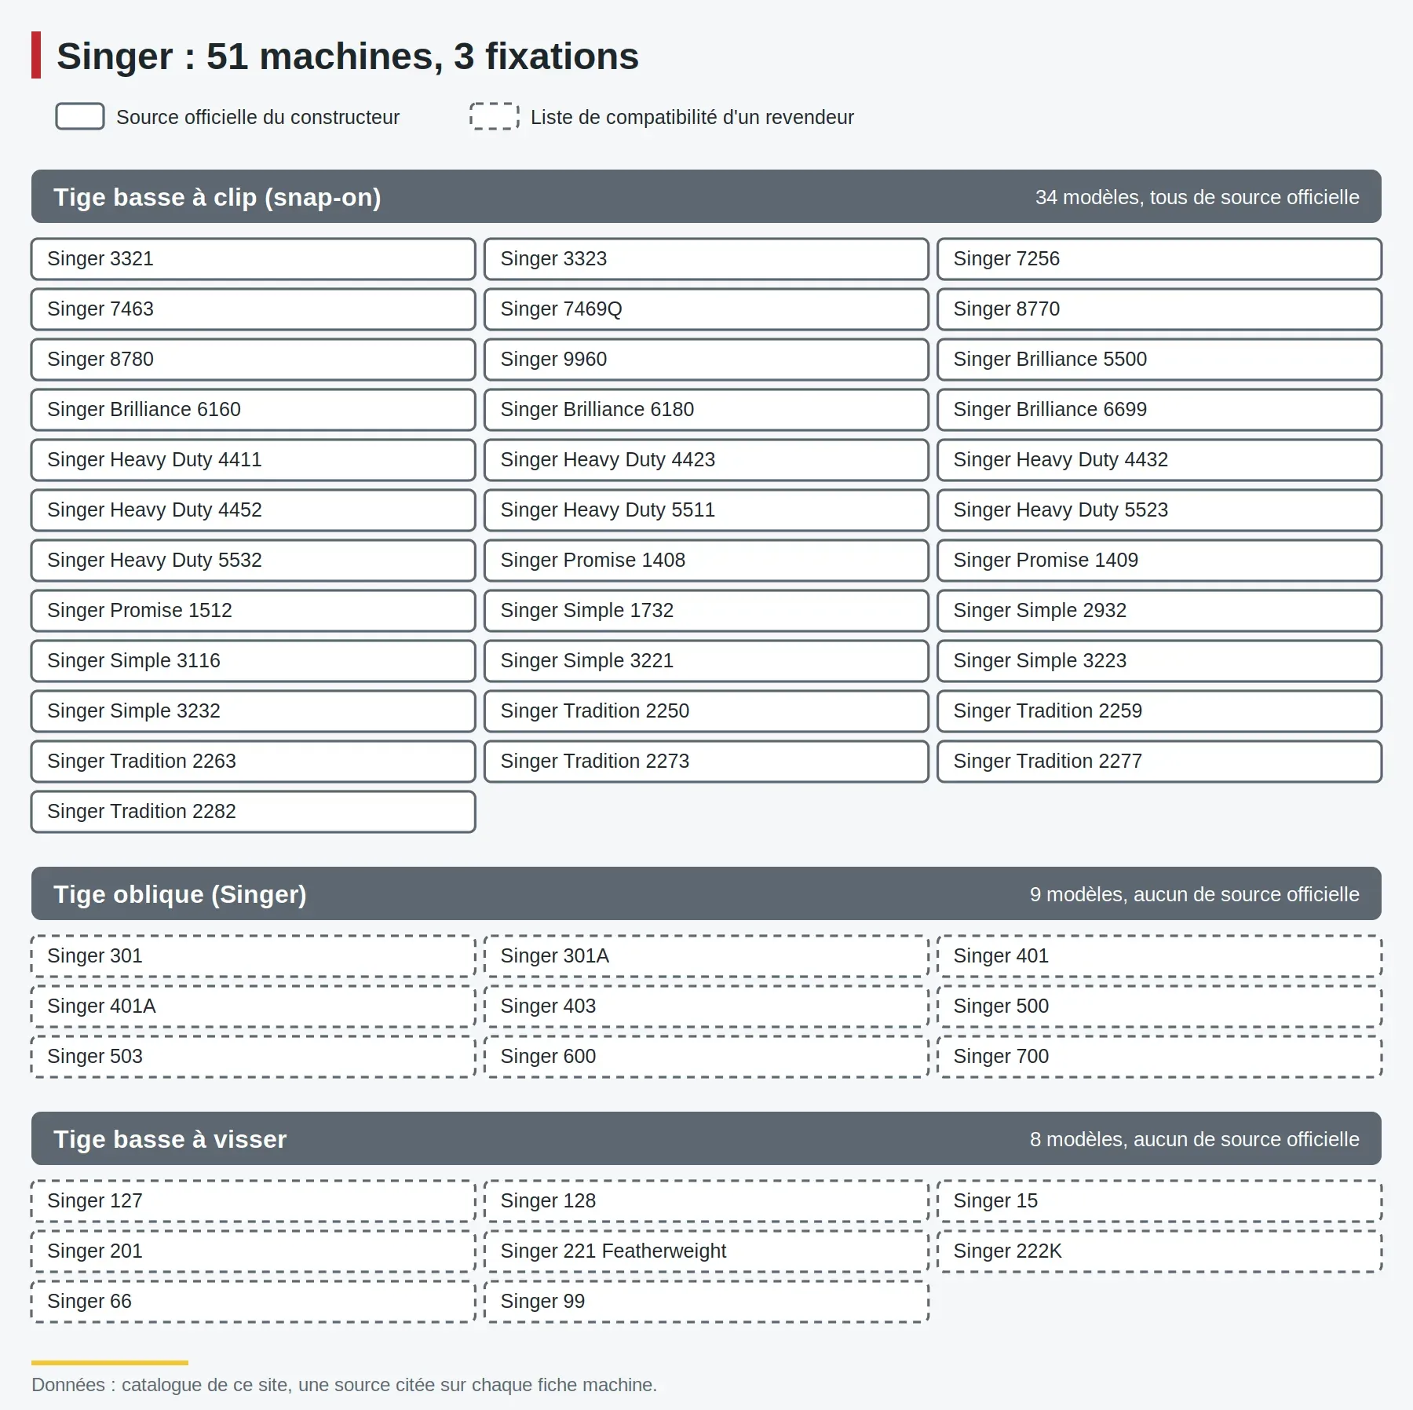
Task: Open the Singer 127 card
Action: [x=254, y=1201]
